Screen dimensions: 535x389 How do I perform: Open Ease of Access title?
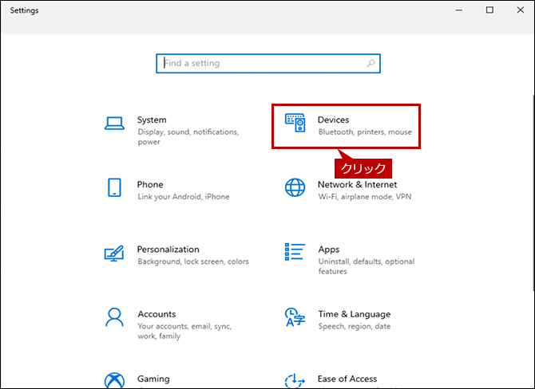coord(347,379)
